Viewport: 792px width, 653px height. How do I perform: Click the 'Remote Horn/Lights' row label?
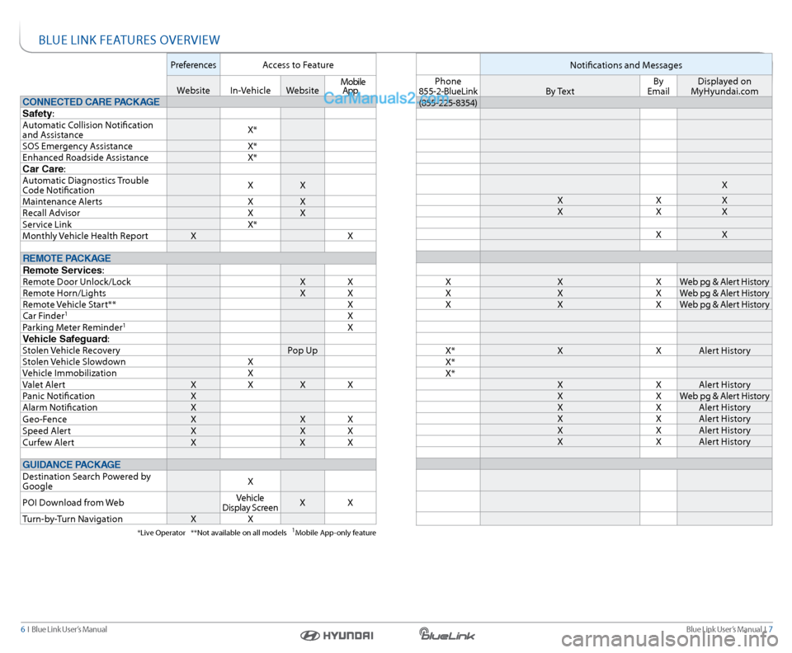pyautogui.click(x=64, y=294)
